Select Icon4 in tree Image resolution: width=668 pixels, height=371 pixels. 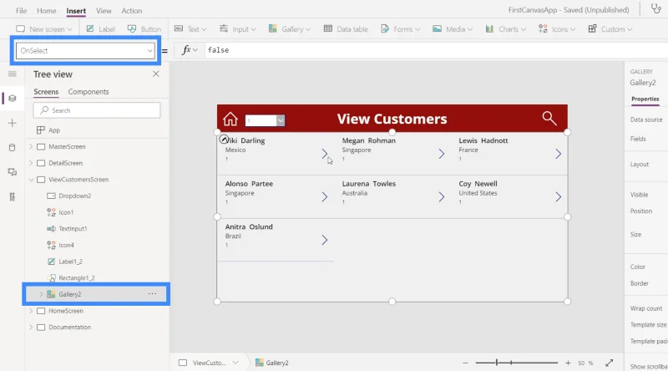(66, 245)
